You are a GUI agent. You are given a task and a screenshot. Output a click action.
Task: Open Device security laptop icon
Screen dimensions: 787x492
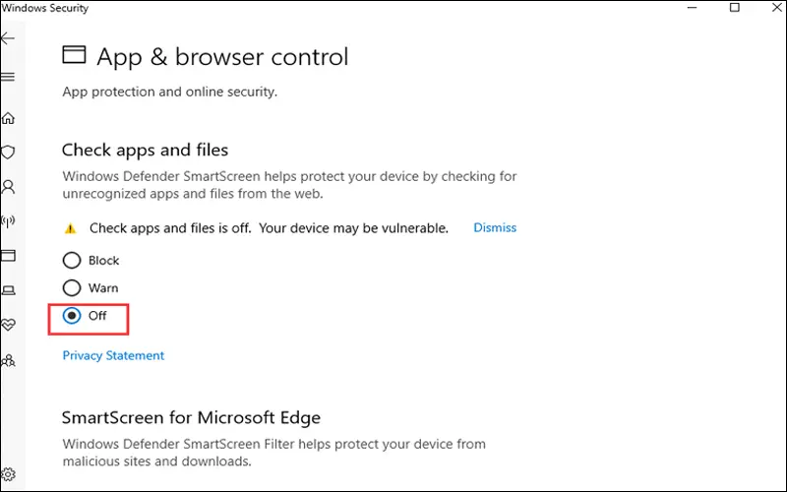click(8, 290)
